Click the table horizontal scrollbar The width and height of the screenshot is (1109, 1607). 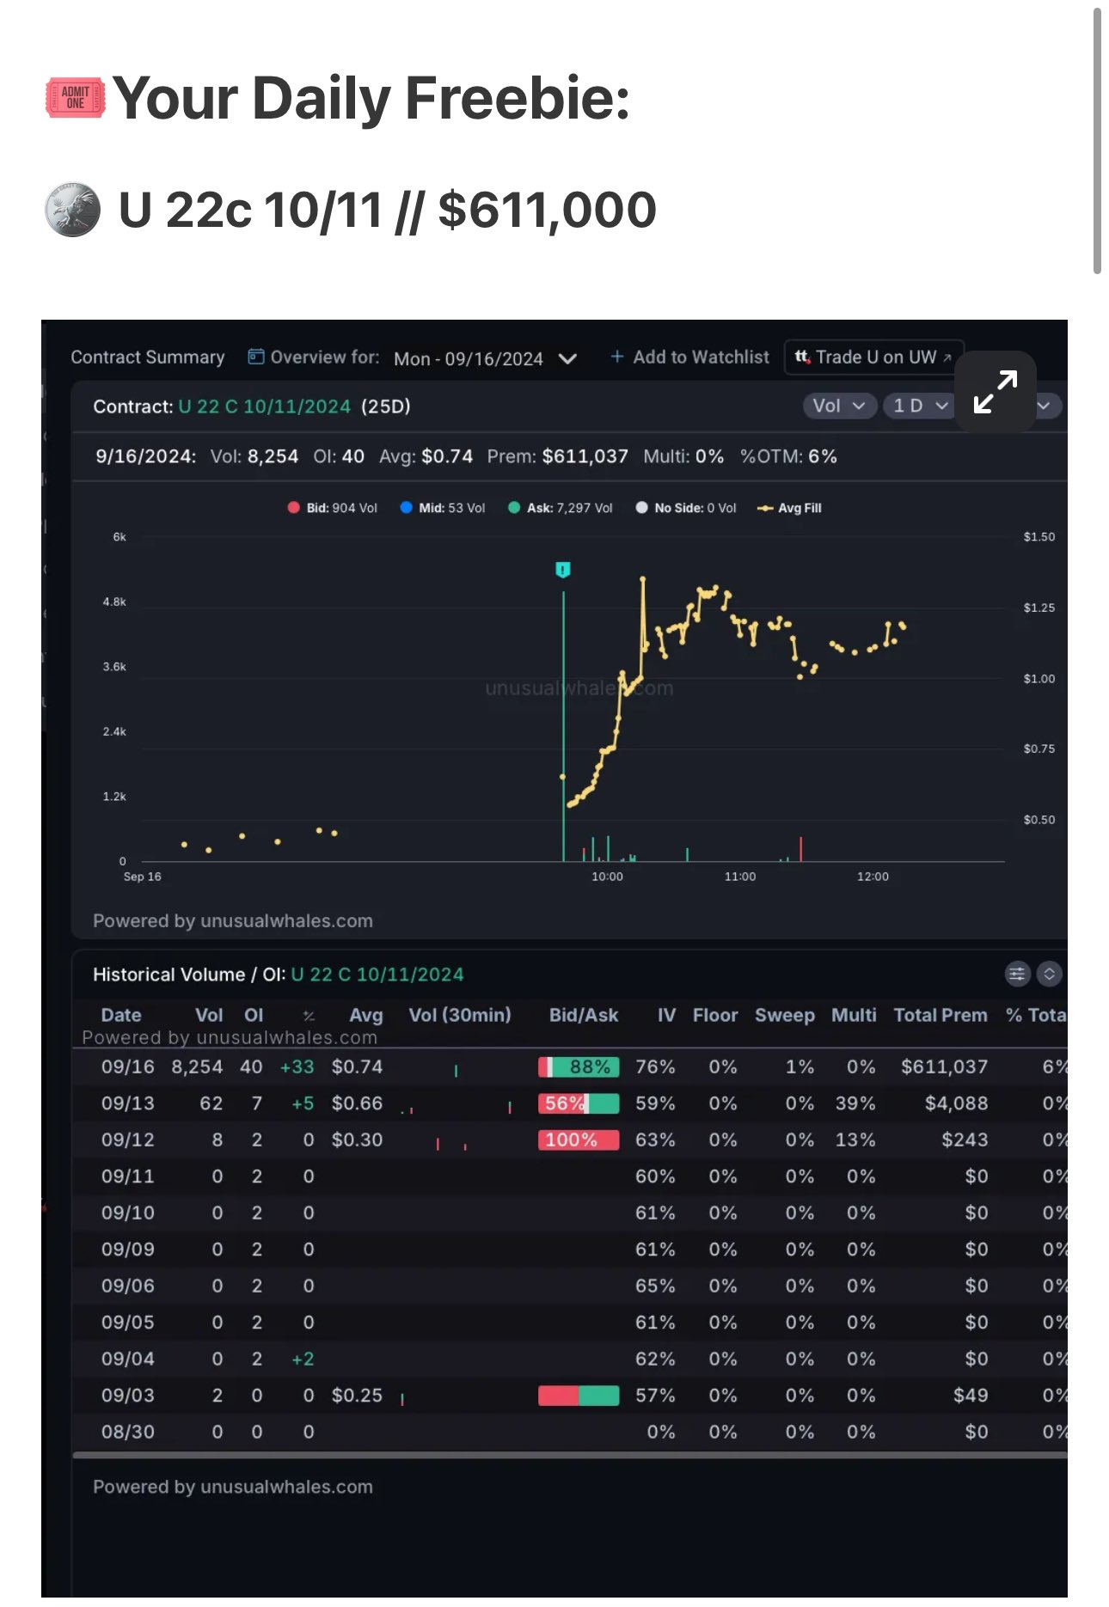coord(570,1455)
